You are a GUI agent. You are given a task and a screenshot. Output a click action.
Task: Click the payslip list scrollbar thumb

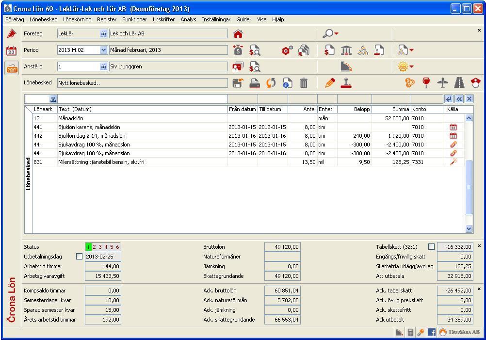pyautogui.click(x=469, y=187)
